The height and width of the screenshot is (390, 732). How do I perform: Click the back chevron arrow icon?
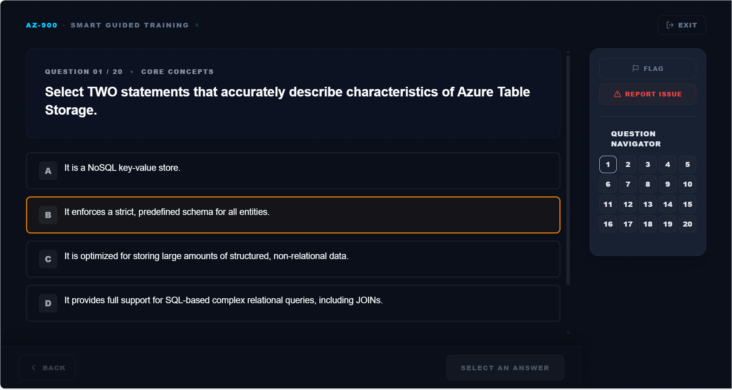point(33,368)
